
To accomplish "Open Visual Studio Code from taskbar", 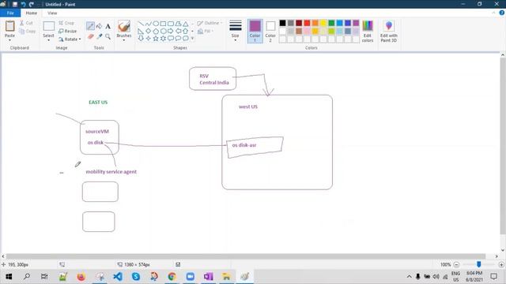I will [x=118, y=276].
